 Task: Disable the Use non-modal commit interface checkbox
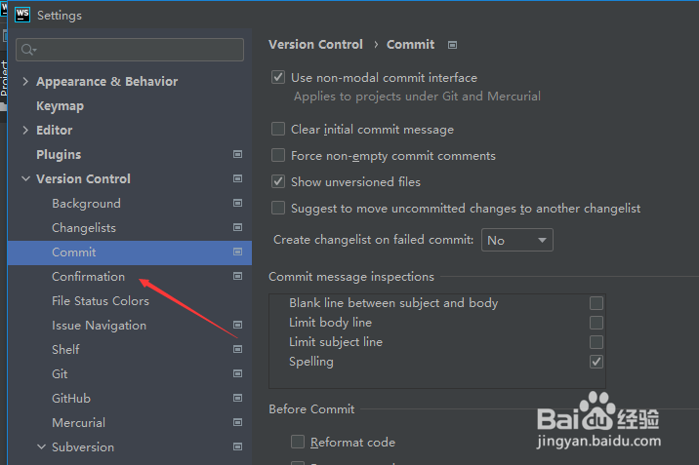pos(279,78)
